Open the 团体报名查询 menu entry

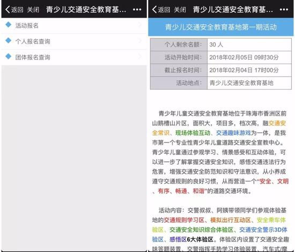[x=74, y=57]
